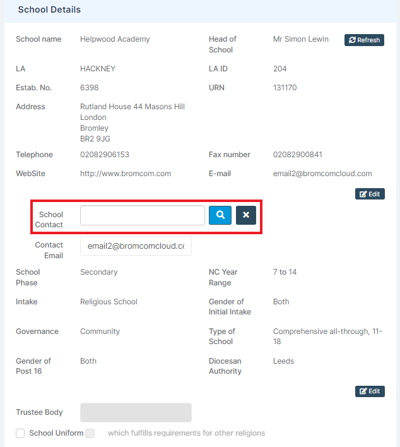Click the LA value HACKNEY
This screenshot has width=400, height=447.
98,69
